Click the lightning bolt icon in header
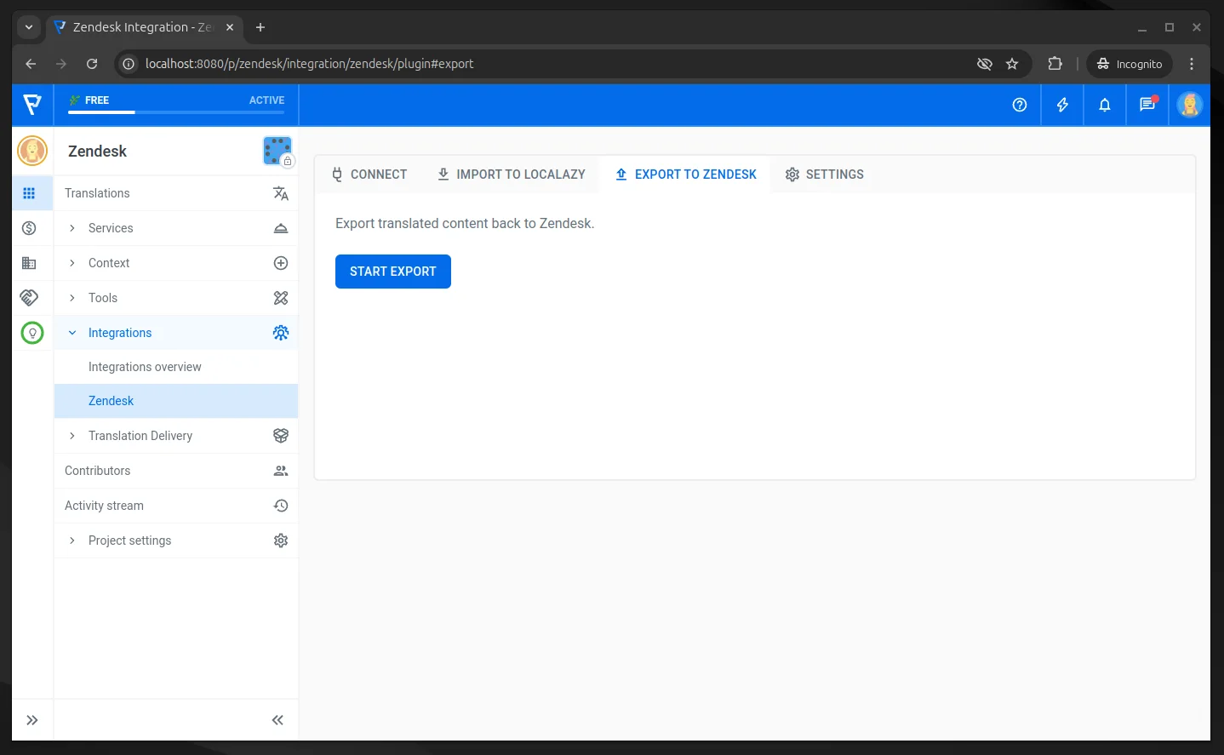Viewport: 1224px width, 755px height. click(1061, 105)
